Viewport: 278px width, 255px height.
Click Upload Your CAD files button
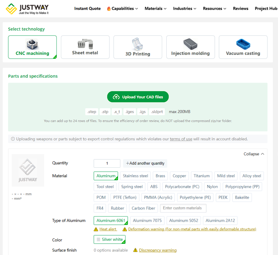pos(138,97)
